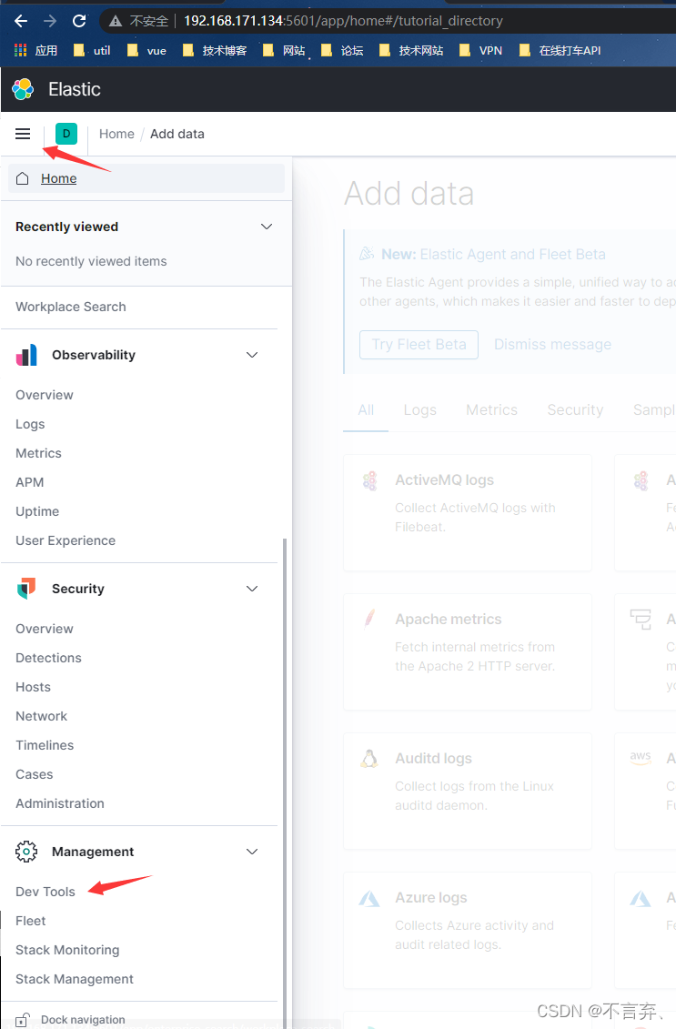The height and width of the screenshot is (1029, 676).
Task: Open the 论坛 bookmark folder
Action: tap(342, 51)
